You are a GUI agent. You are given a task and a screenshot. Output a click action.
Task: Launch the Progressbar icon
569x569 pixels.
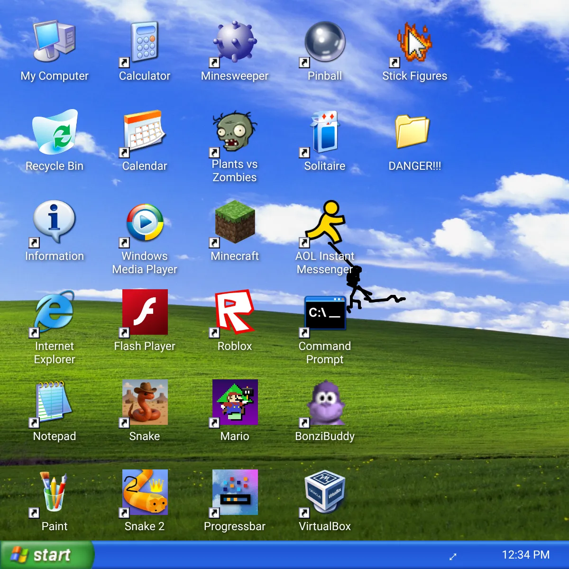235,492
